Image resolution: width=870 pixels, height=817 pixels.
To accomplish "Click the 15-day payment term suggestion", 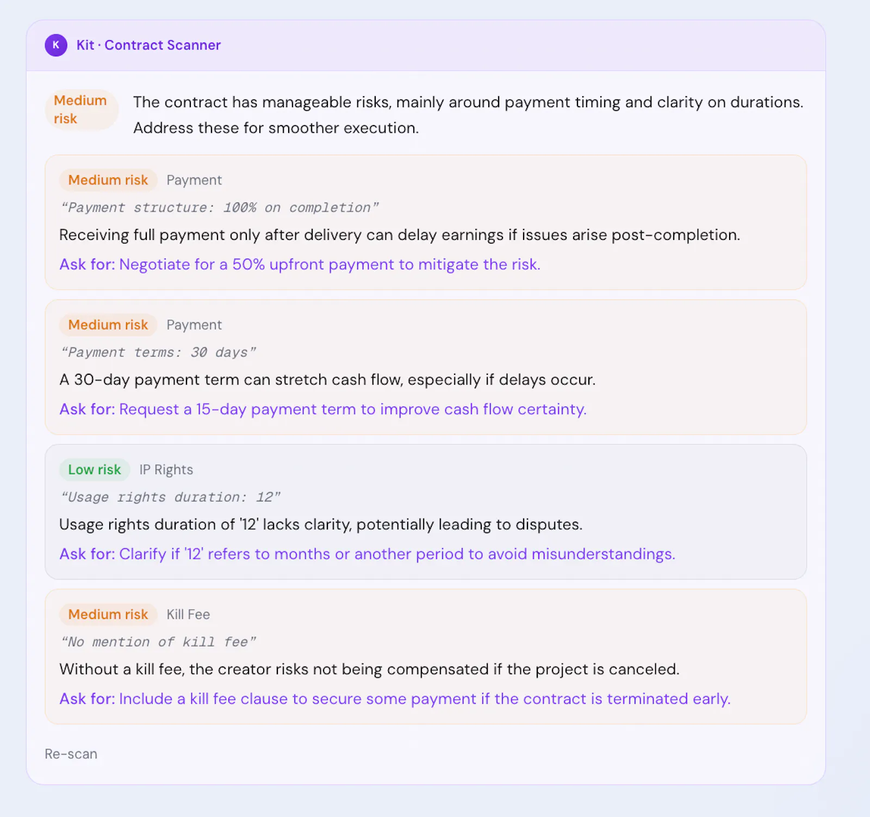I will click(x=323, y=409).
